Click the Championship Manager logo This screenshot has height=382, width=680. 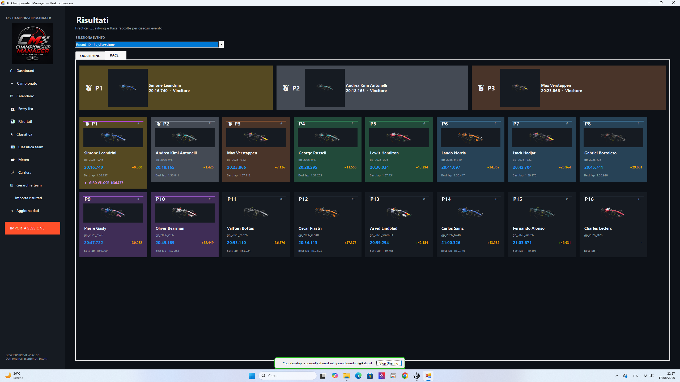click(x=32, y=44)
